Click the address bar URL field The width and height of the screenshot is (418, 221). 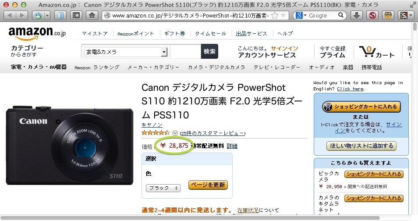tap(190, 15)
